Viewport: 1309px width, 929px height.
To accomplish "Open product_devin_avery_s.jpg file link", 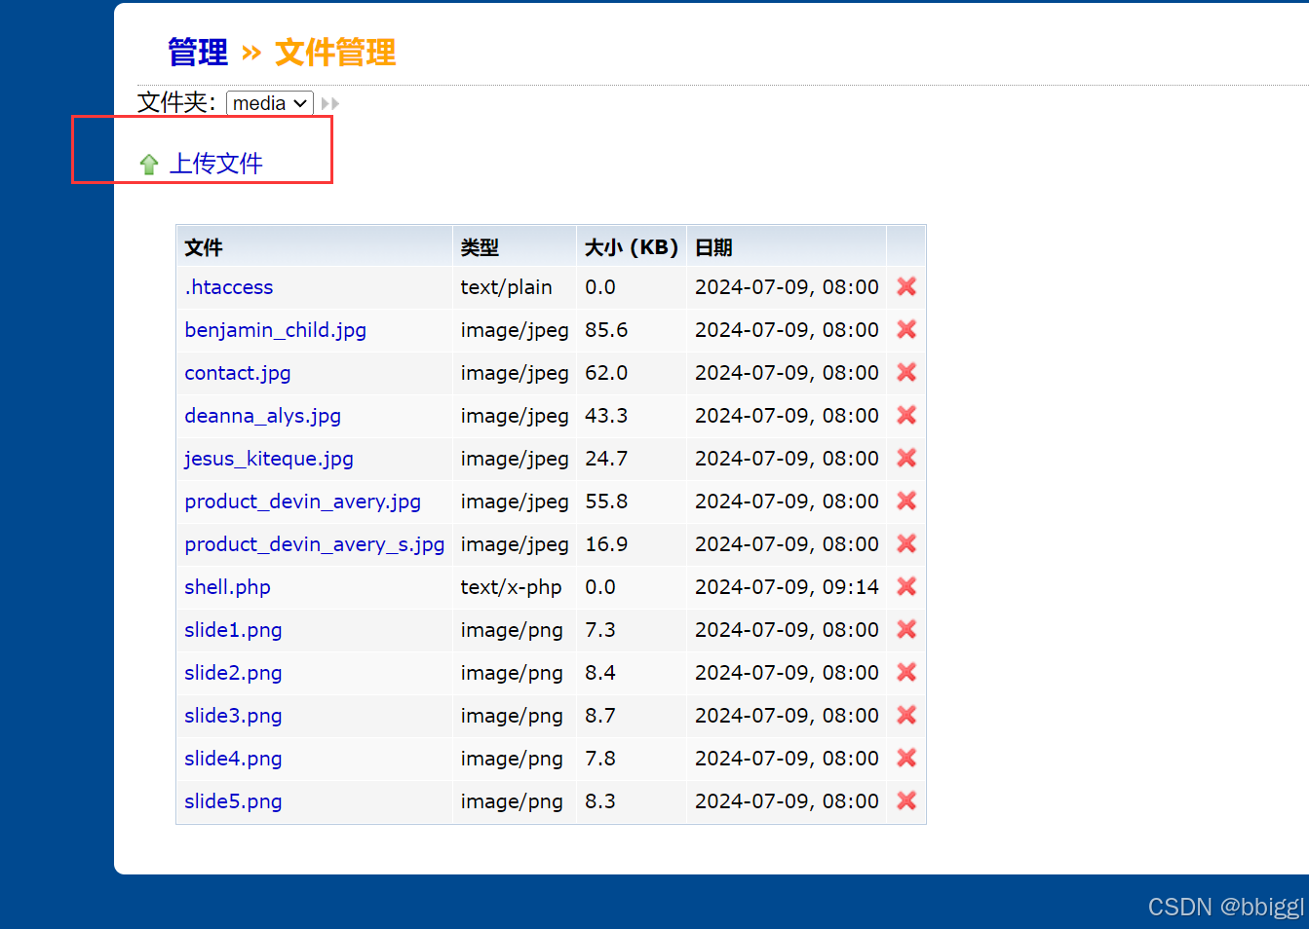I will 315,544.
